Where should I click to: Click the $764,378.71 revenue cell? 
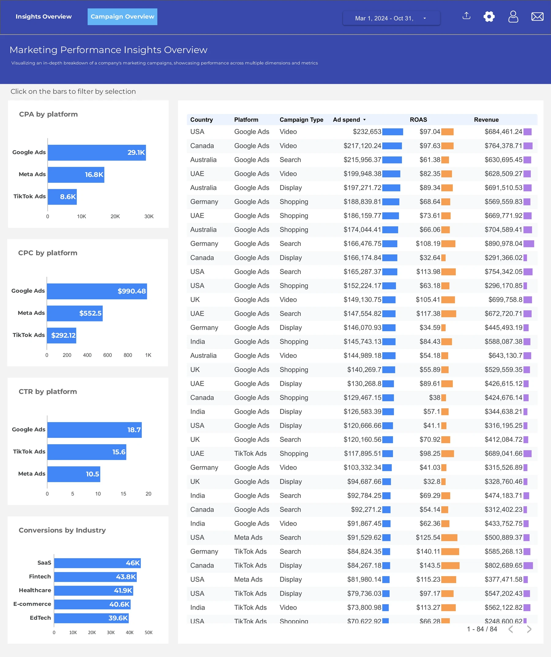(x=504, y=146)
